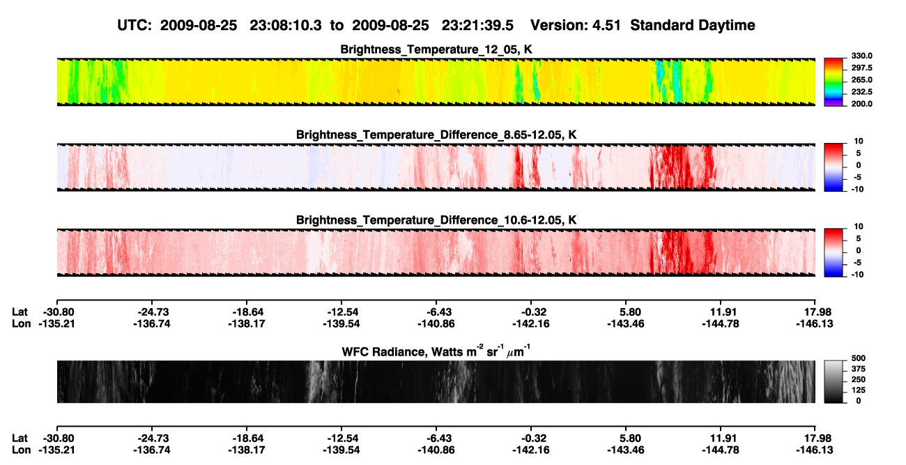Click longitude -144.78 on the bottom axis

click(721, 450)
